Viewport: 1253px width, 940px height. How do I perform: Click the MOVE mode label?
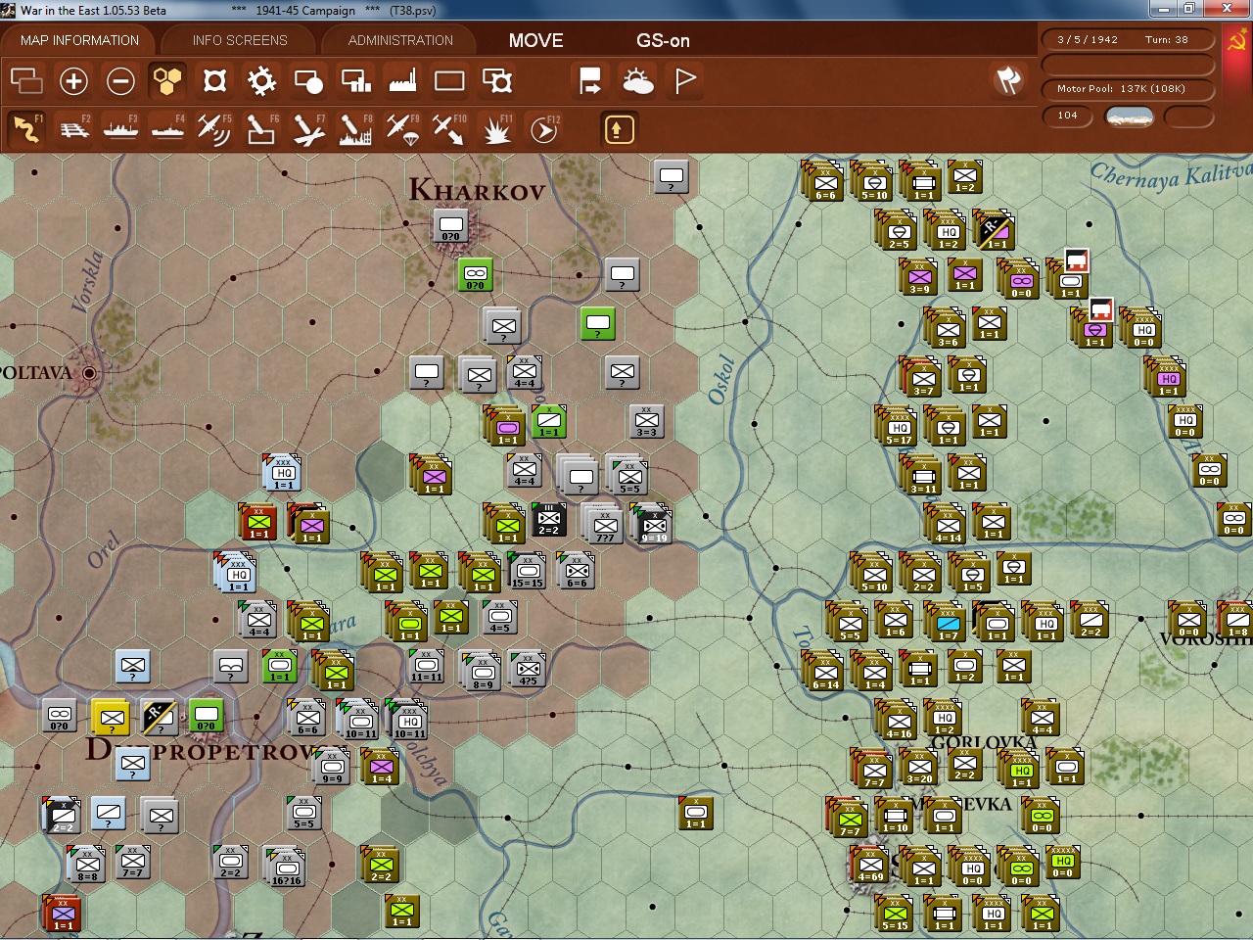click(535, 40)
